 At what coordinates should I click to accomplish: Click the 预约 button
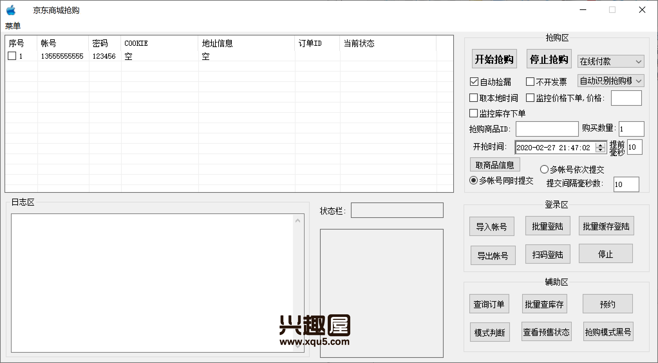[607, 304]
